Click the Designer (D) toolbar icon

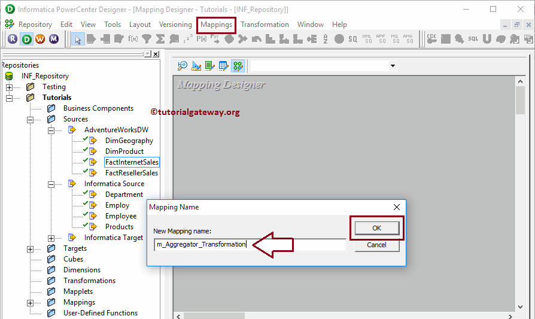pyautogui.click(x=26, y=39)
